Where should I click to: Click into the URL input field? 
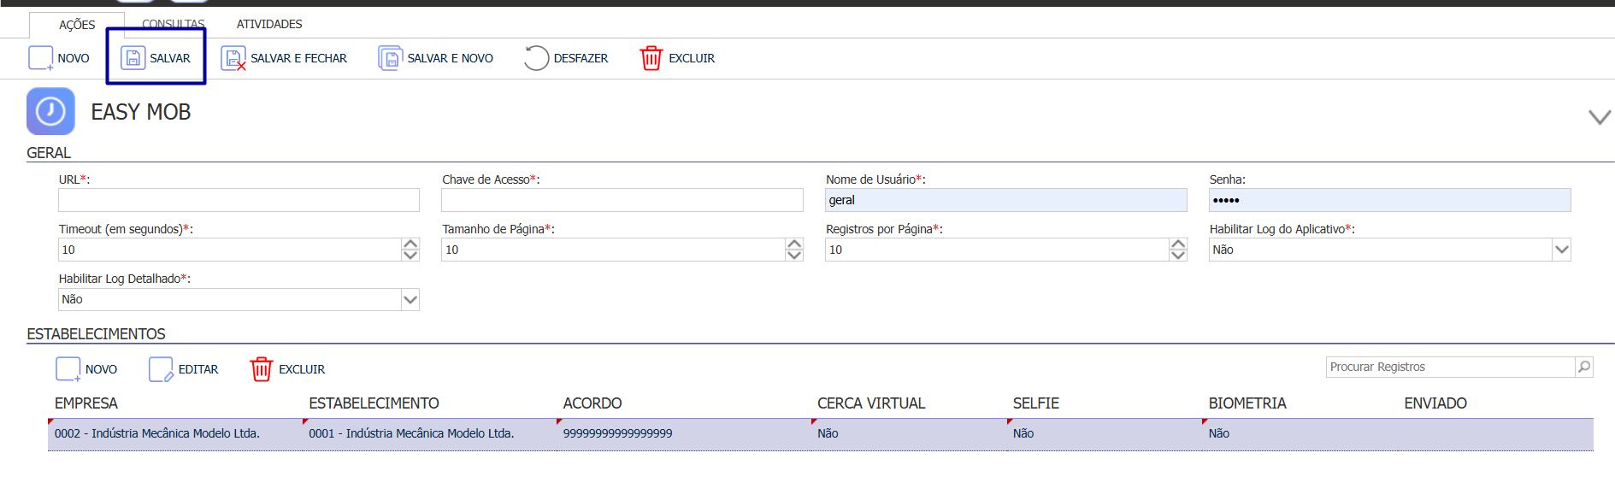coord(239,200)
